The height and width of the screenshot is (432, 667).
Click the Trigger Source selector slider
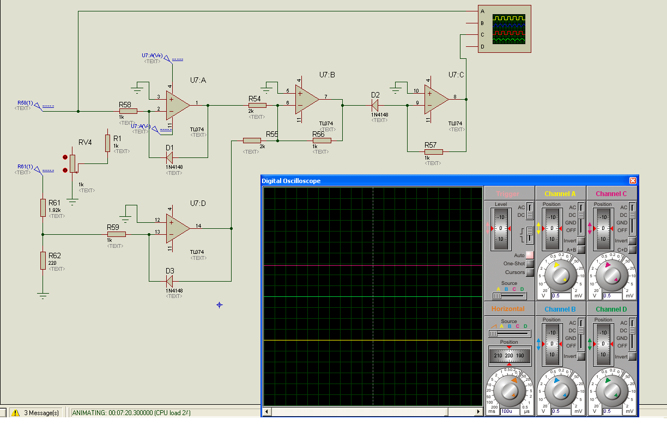coord(509,296)
